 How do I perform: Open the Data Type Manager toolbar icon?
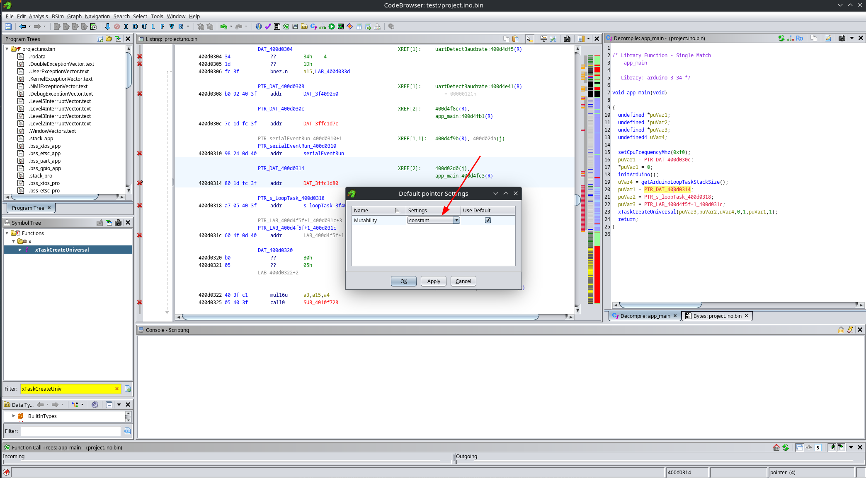point(304,26)
